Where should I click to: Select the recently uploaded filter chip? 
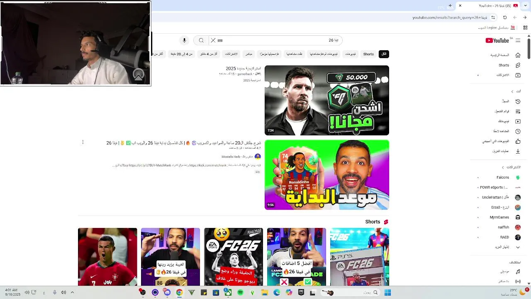click(269, 54)
